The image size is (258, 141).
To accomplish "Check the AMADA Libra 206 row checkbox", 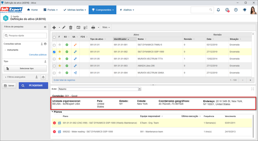I will 54,66.
